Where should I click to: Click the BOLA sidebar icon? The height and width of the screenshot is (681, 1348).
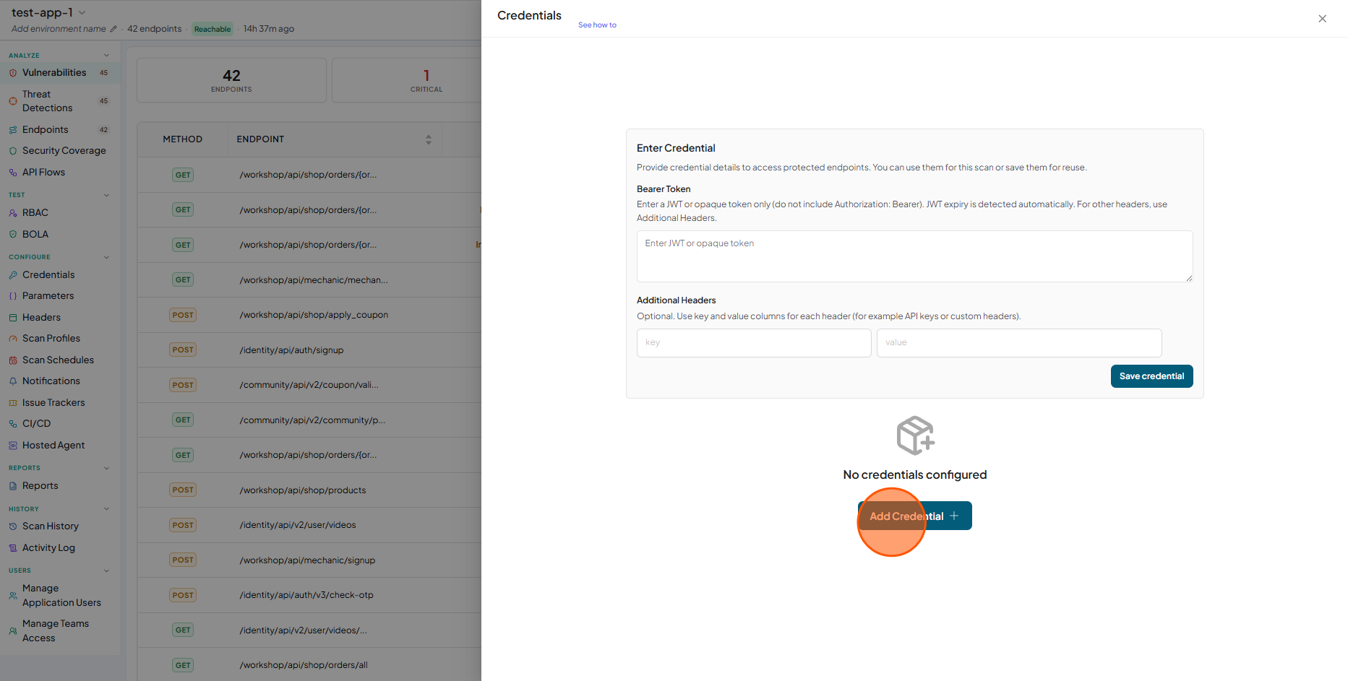(13, 235)
